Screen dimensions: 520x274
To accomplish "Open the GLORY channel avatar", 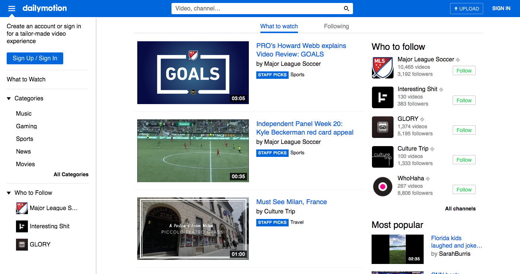I will pos(382,127).
